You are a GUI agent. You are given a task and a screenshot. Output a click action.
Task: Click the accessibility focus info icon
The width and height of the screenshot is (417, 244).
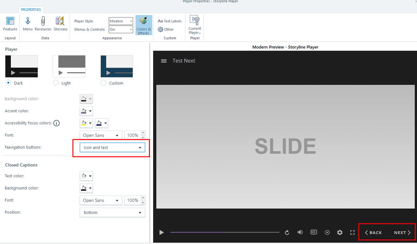click(x=56, y=123)
